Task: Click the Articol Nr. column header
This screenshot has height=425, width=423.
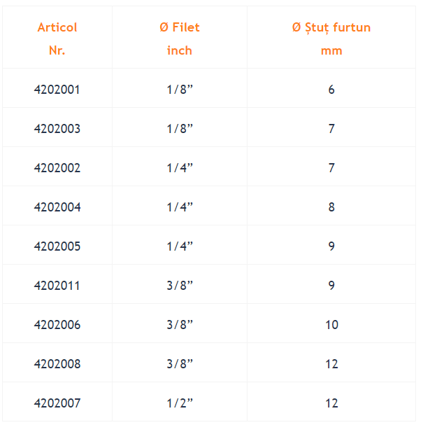Action: [57, 39]
